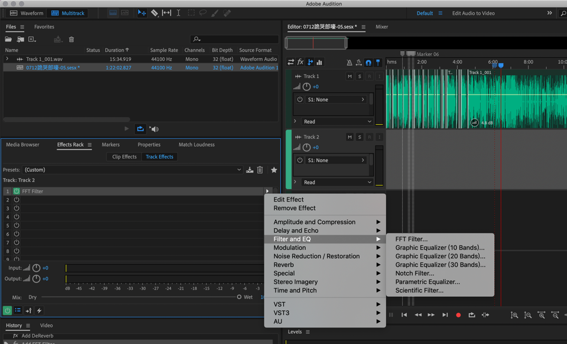Open Track 1 automation Read dropdown

(x=338, y=121)
